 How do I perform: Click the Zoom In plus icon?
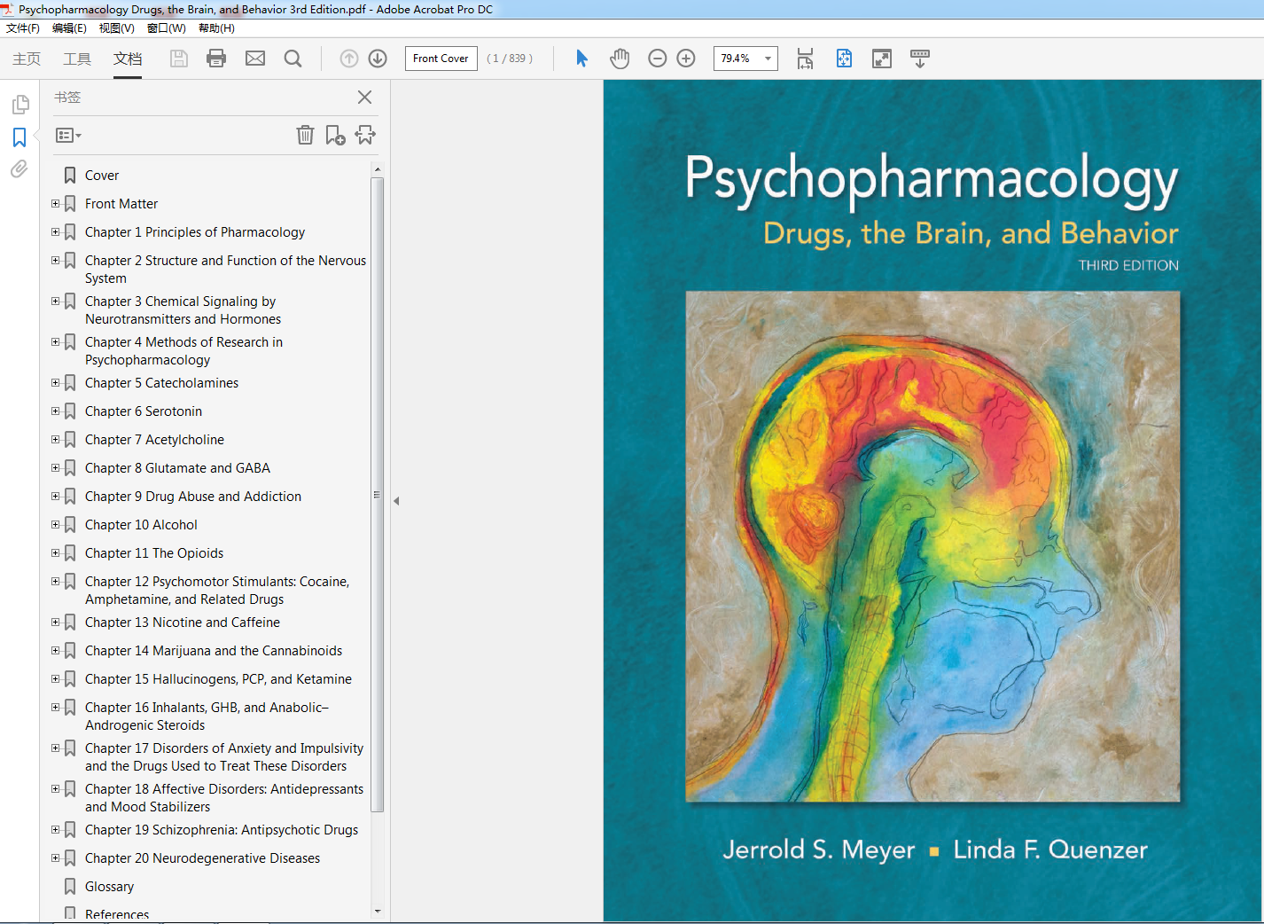coord(686,59)
